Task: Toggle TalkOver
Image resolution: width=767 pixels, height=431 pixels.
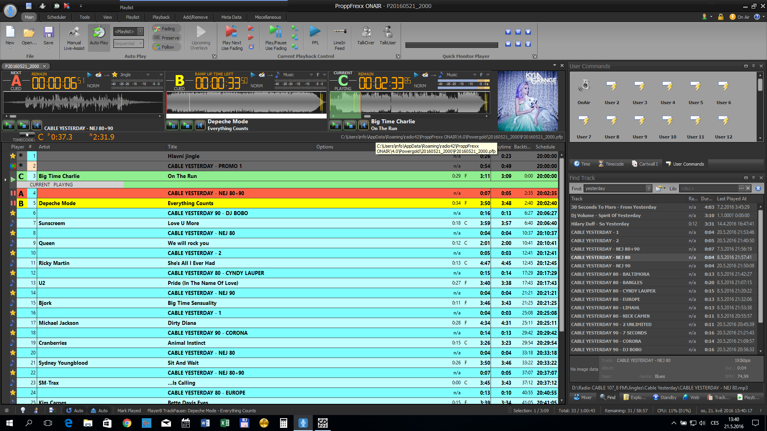Action: coord(366,35)
